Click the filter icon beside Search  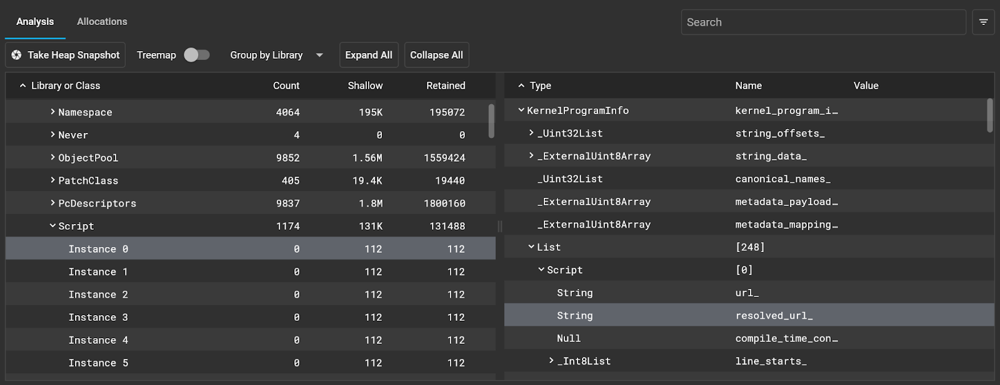(983, 22)
